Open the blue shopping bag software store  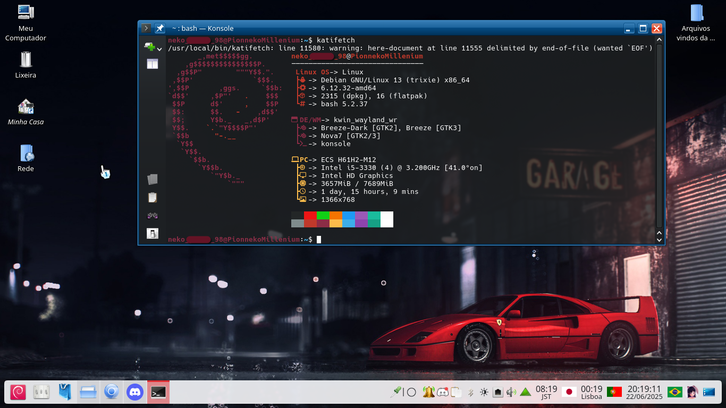(x=64, y=392)
